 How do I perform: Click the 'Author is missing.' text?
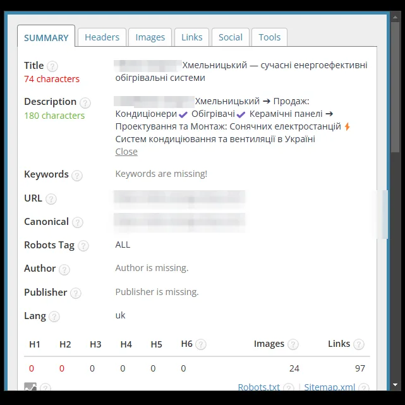point(152,268)
